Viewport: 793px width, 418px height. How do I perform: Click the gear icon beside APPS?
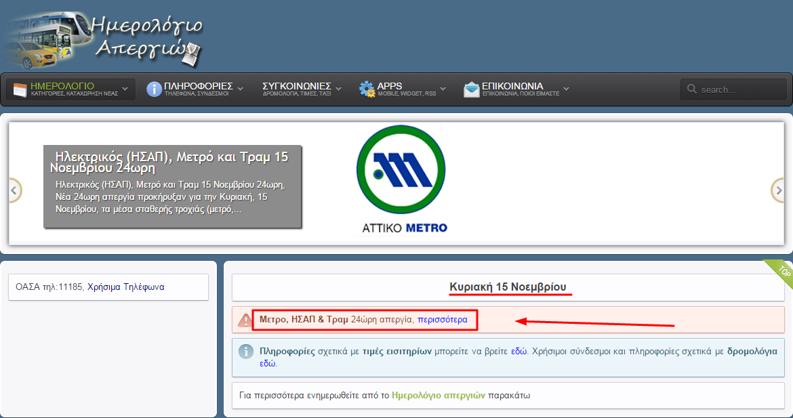point(367,89)
